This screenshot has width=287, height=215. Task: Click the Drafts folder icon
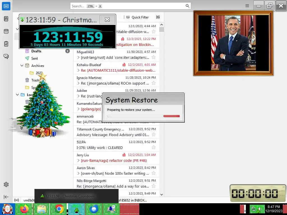(x=27, y=51)
